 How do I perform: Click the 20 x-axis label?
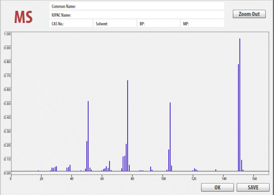pyautogui.click(x=41, y=178)
